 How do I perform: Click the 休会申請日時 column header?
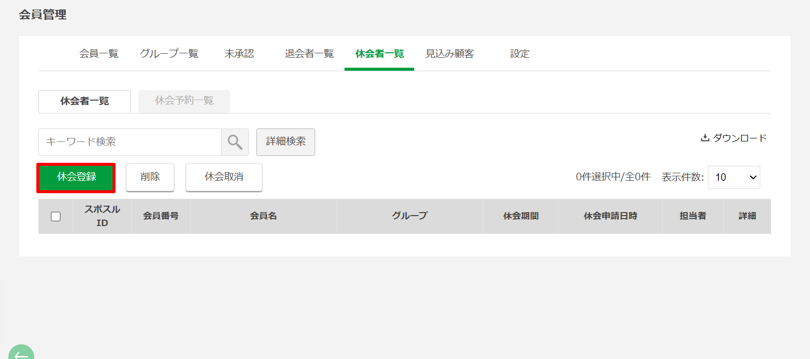610,217
